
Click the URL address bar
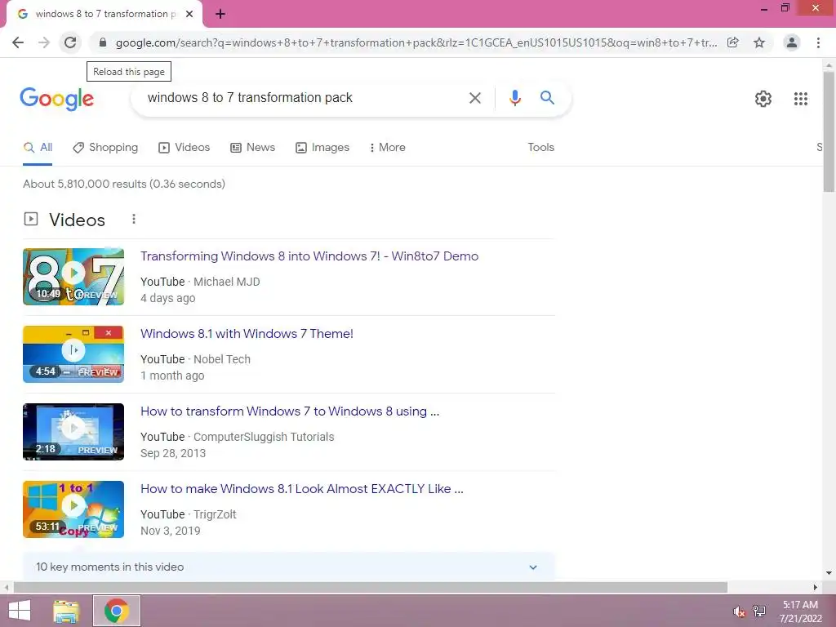click(x=416, y=42)
